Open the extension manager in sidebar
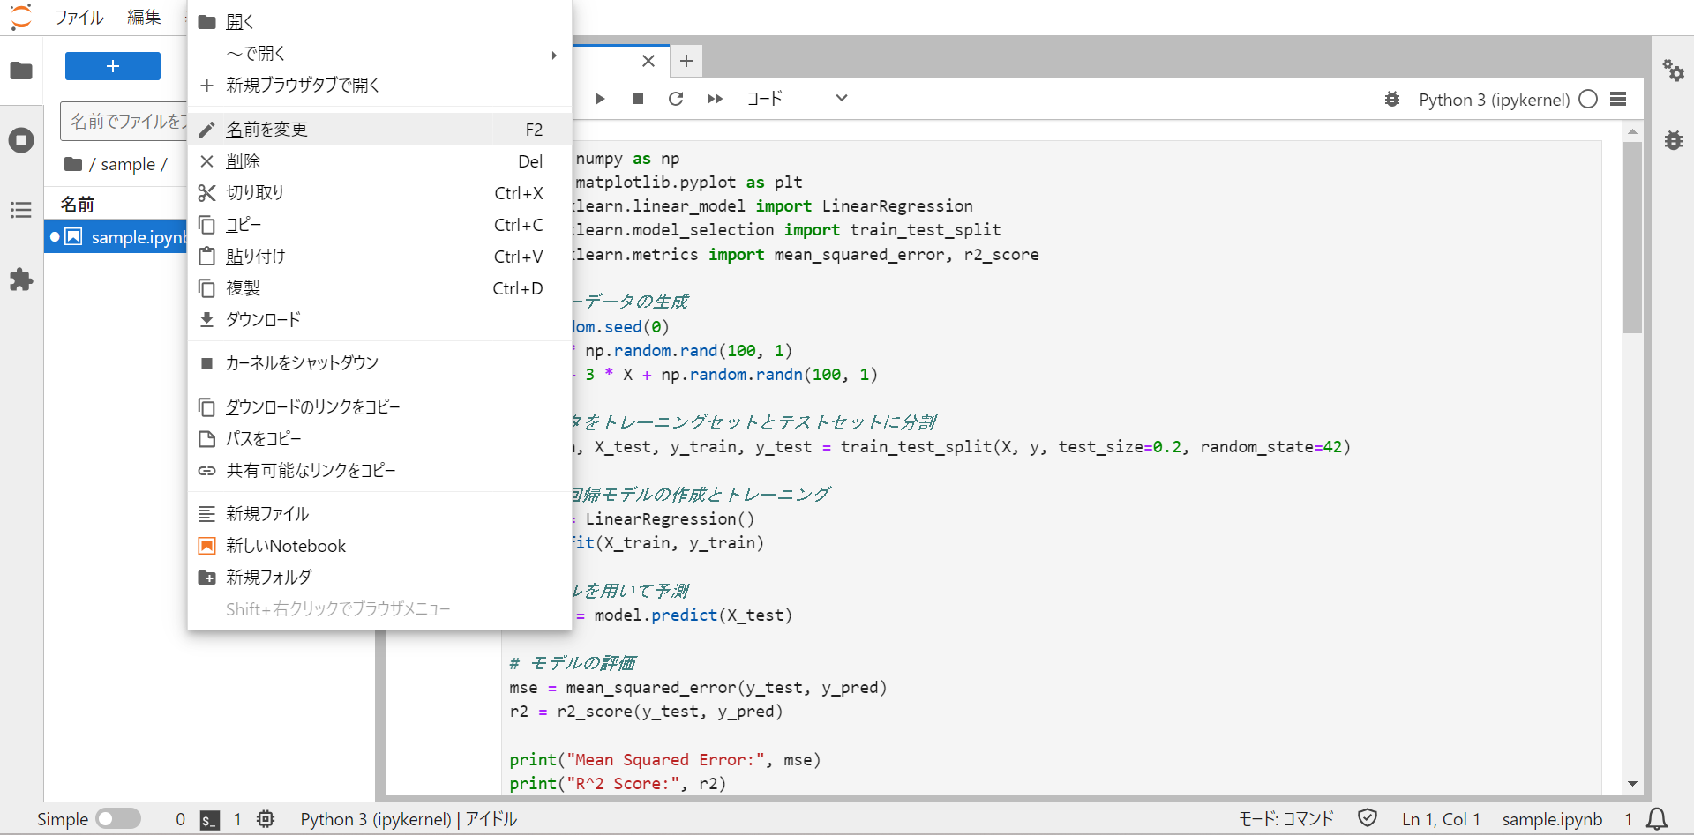Screen dimensions: 1694x835 pyautogui.click(x=21, y=280)
